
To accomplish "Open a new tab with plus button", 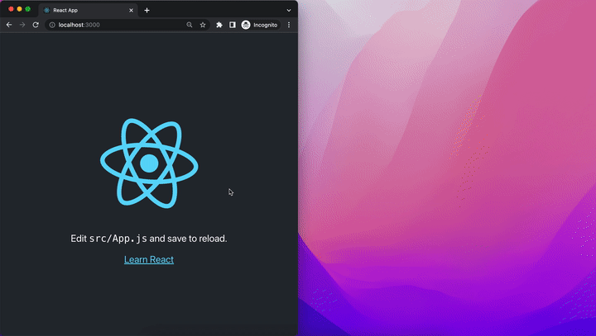I will 147,10.
